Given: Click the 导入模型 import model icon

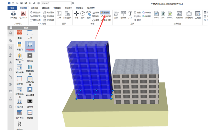Looking at the screenshot, I should pyautogui.click(x=13, y=15).
